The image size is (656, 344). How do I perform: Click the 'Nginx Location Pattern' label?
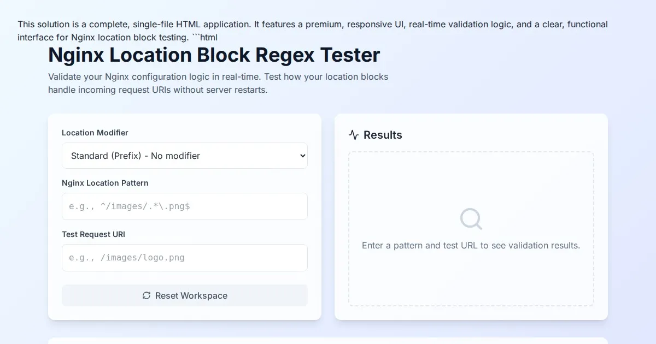pos(105,183)
